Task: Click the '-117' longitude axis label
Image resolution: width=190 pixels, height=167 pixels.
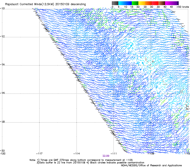Action: (39, 154)
